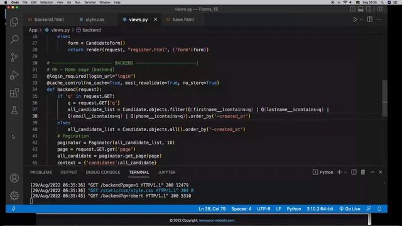Open Terminal menu in menu bar
This screenshot has height=226, width=402.
tap(90, 3)
